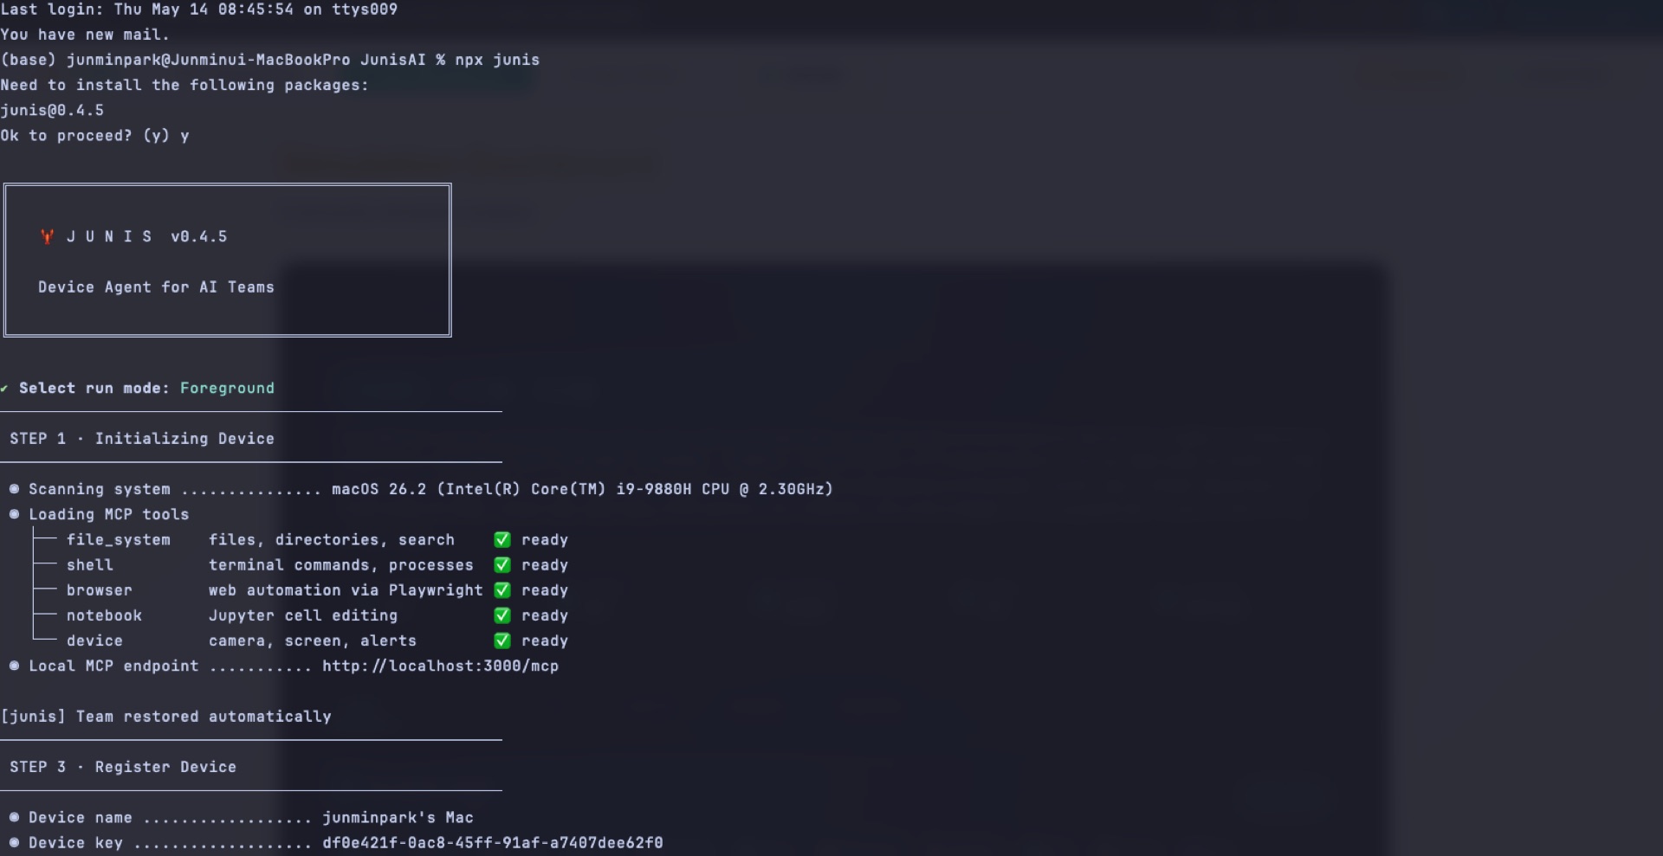Click the 'STEP 3 · Register Device' heading
Viewport: 1663px width, 856px height.
pos(123,766)
